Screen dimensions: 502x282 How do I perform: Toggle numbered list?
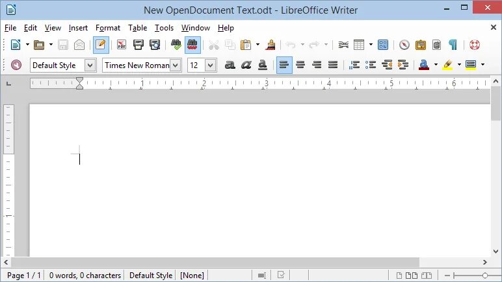point(354,65)
